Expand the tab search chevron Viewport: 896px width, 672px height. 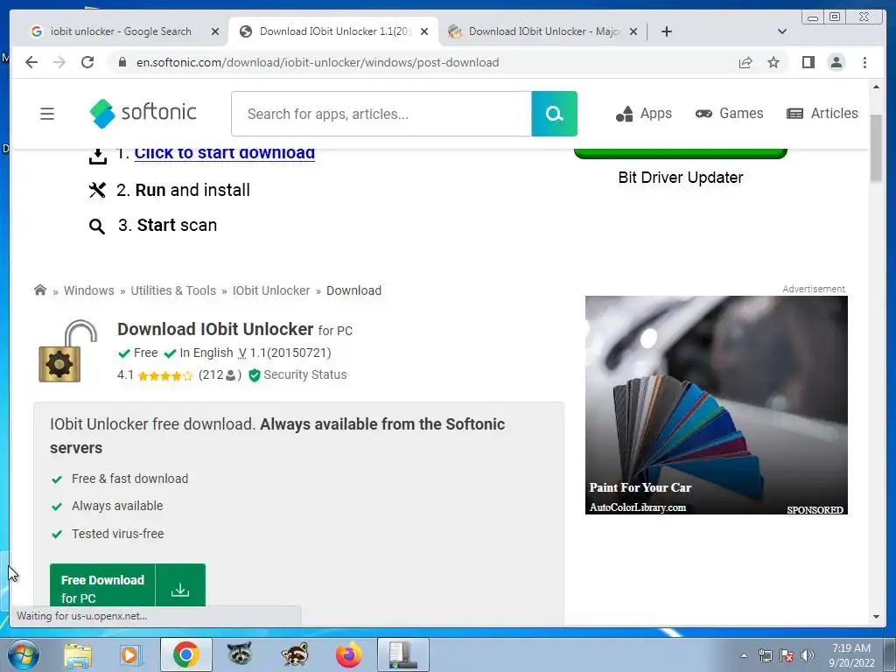782,31
